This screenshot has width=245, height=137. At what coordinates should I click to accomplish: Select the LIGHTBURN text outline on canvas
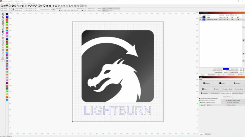click(x=118, y=110)
